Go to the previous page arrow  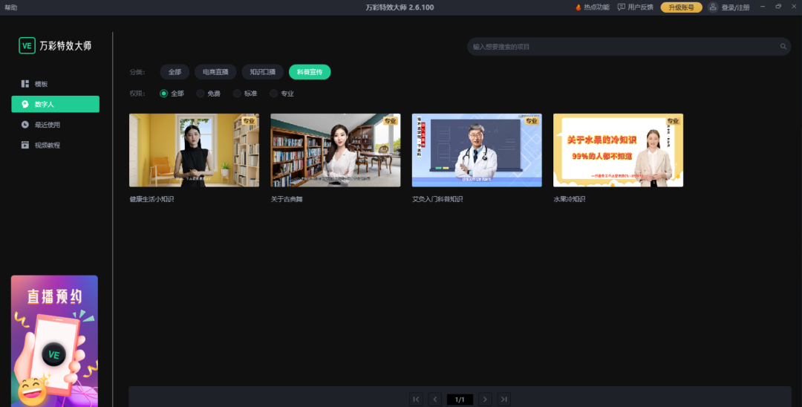(435, 400)
